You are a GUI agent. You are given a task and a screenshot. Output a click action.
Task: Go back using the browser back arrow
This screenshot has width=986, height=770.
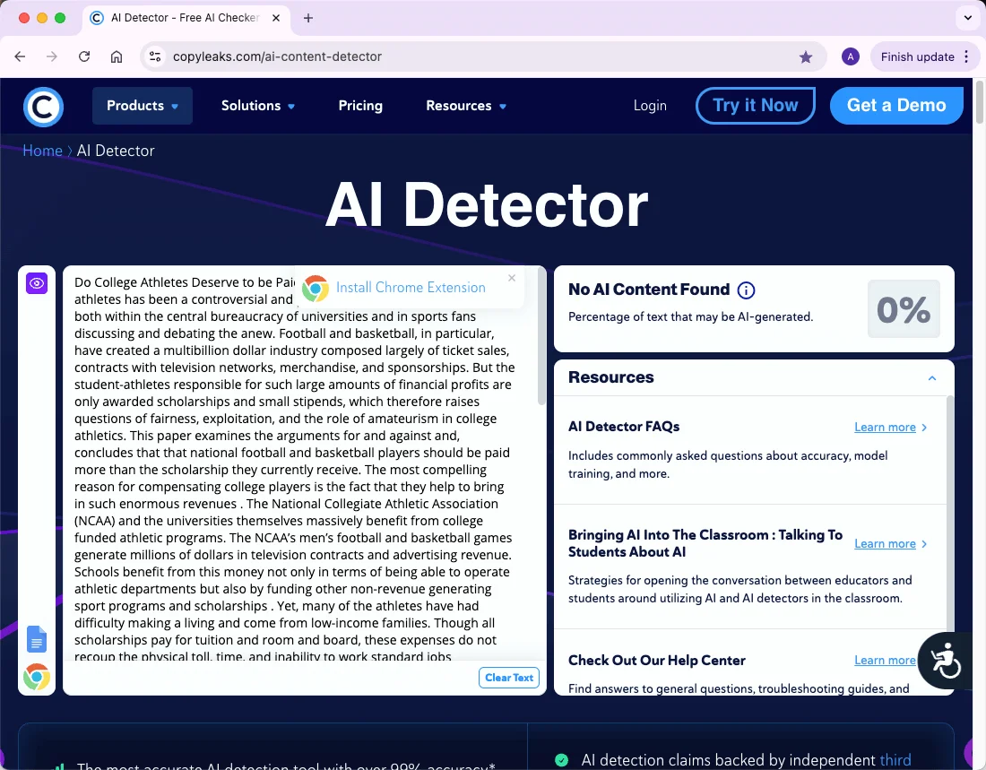(20, 56)
